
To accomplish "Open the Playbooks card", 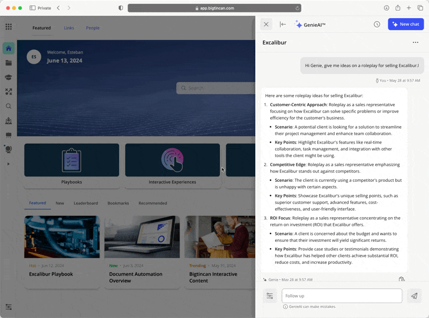I will click(72, 166).
